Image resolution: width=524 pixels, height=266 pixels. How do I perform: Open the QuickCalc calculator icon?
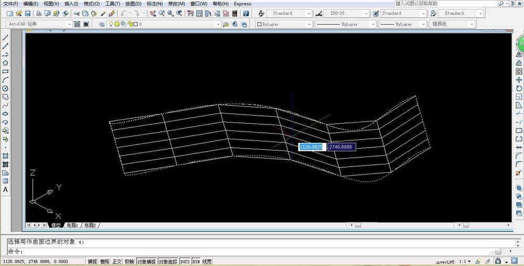click(235, 13)
